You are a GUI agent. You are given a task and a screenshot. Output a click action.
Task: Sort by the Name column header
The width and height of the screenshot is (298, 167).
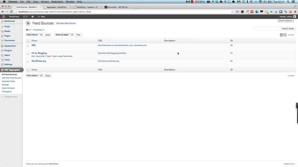point(34,40)
